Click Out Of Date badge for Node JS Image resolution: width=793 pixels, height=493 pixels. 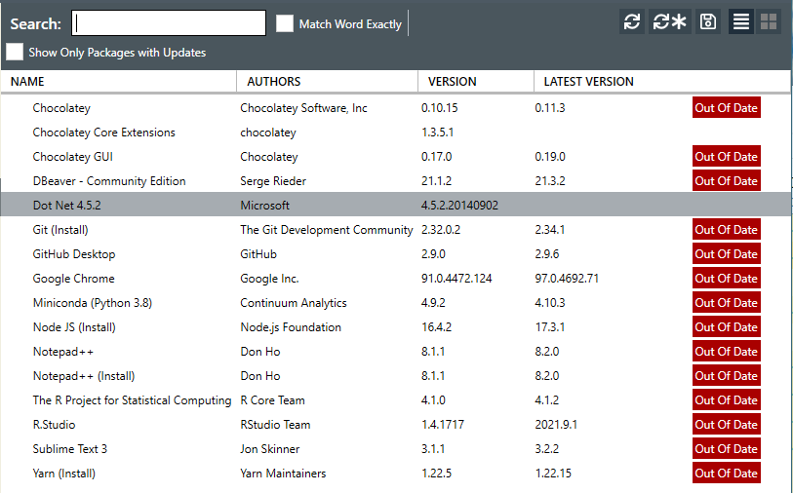[727, 327]
